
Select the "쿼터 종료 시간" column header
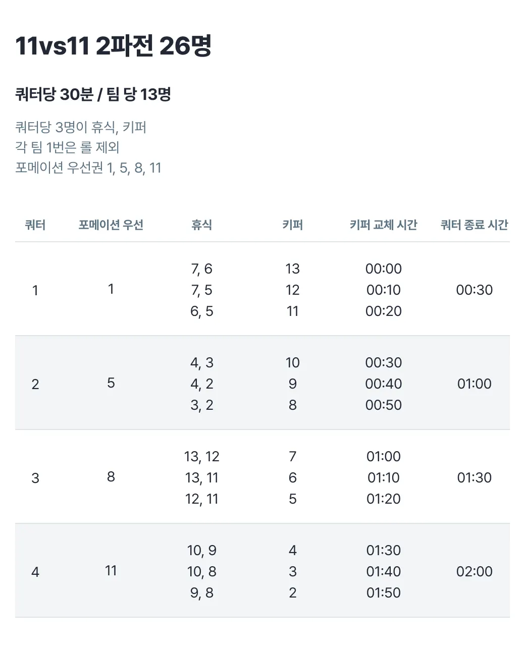[474, 225]
